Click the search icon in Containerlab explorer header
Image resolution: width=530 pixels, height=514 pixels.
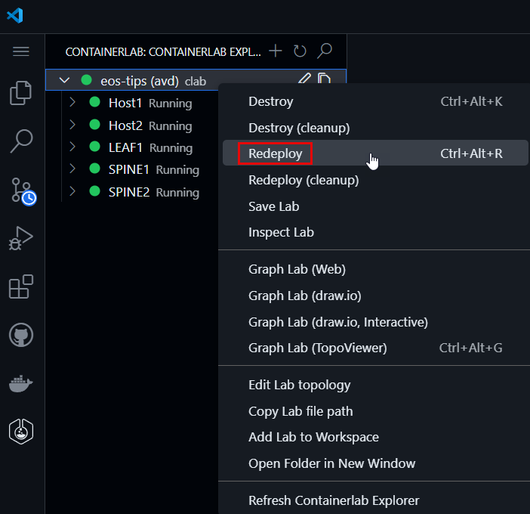325,51
